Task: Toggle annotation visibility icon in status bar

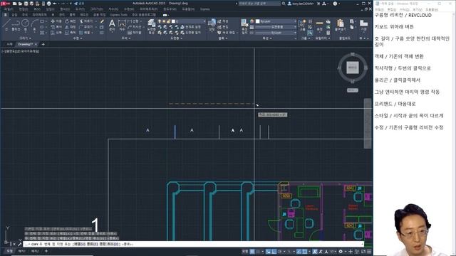Action: pyautogui.click(x=315, y=251)
